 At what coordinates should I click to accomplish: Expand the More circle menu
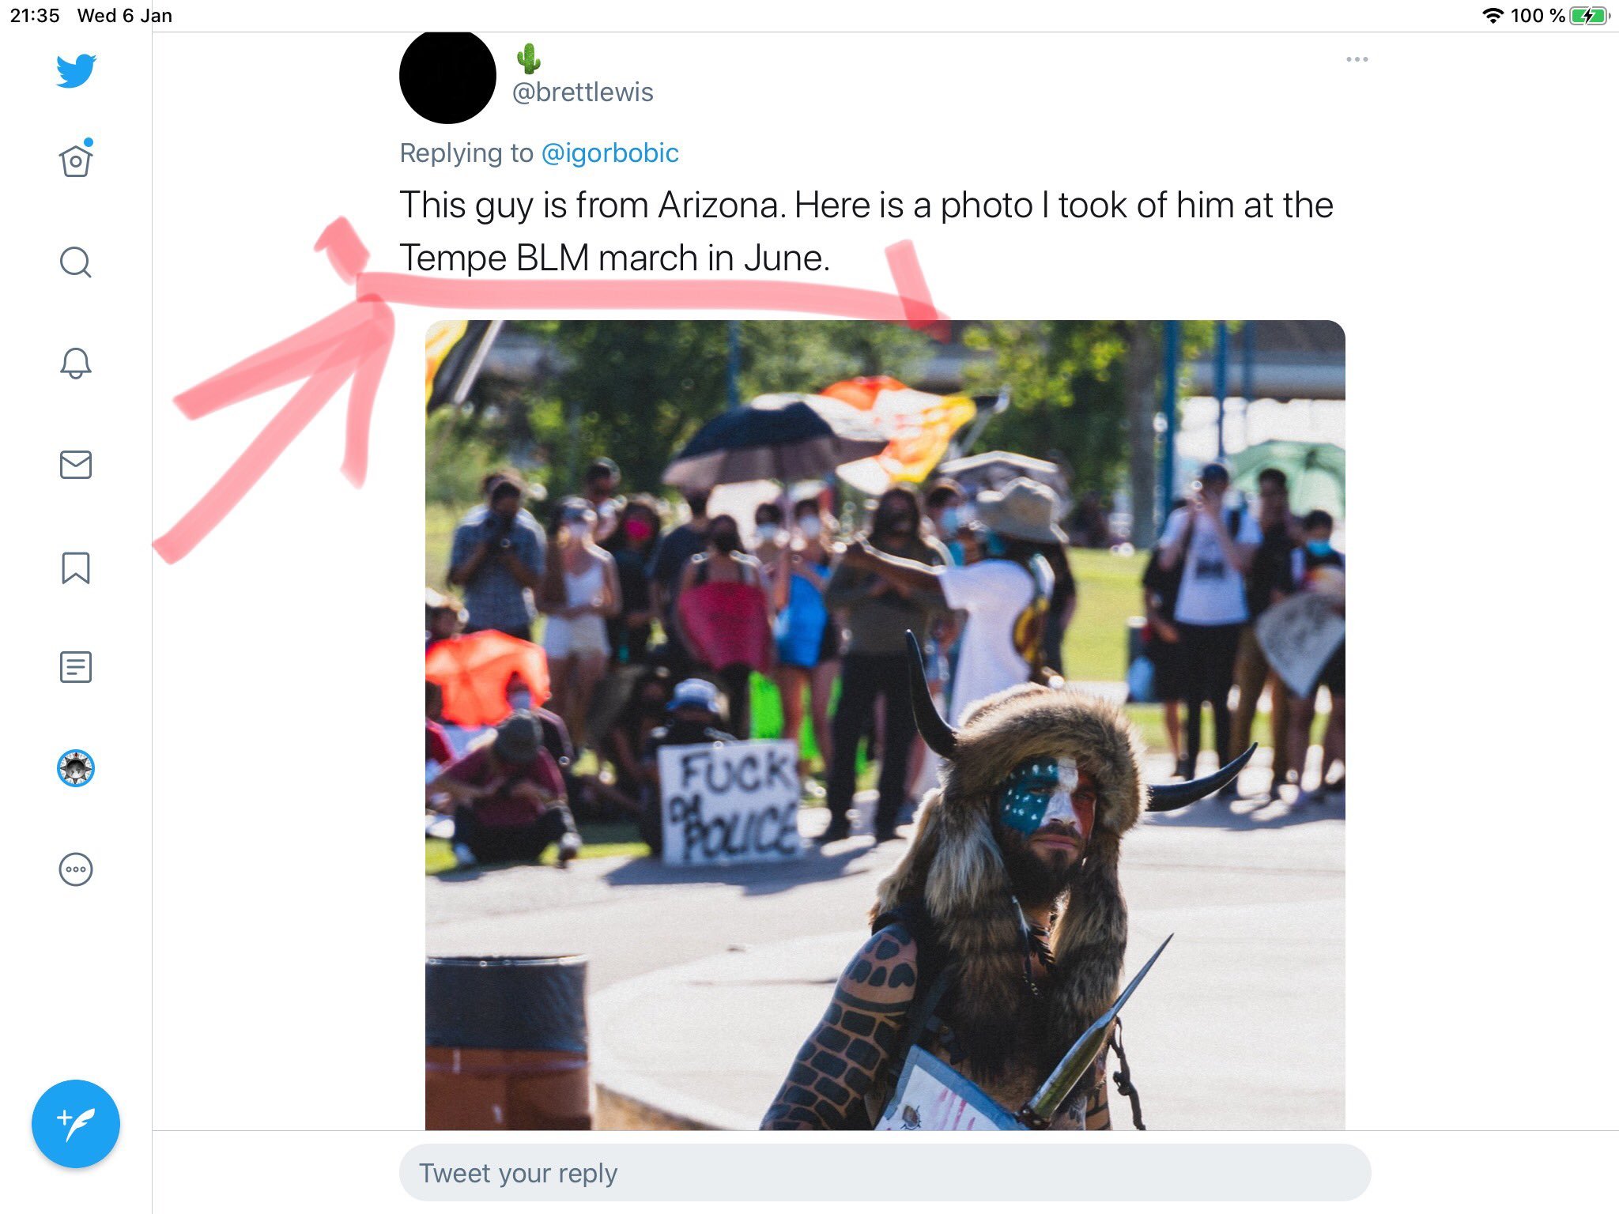[76, 869]
